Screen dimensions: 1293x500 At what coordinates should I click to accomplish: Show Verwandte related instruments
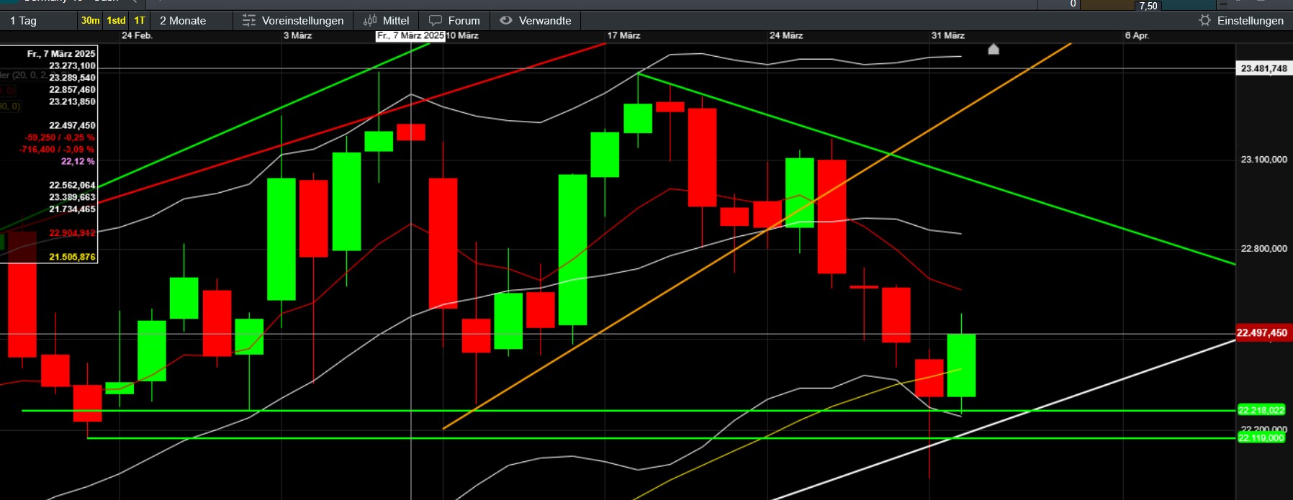coord(536,21)
